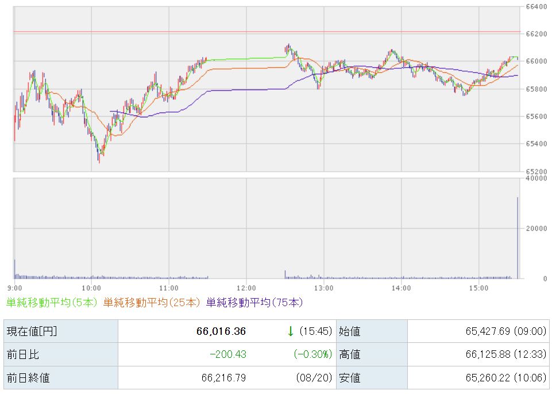This screenshot has height=394, width=552.
Task: Select the change value −200.43
Action: click(228, 354)
